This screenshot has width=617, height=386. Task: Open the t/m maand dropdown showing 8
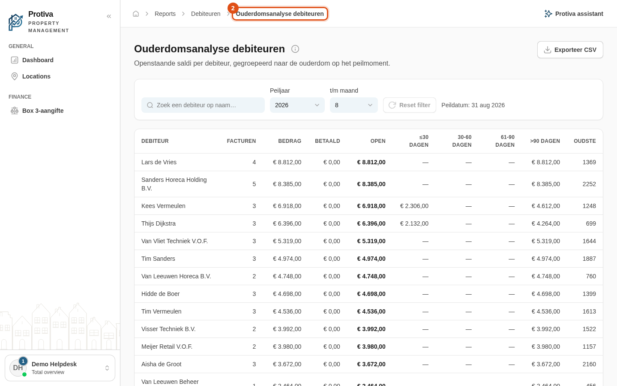click(354, 105)
